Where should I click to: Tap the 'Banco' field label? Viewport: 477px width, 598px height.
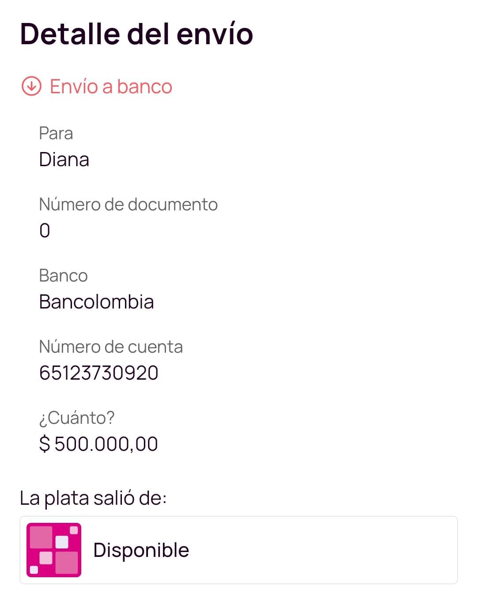click(x=63, y=275)
